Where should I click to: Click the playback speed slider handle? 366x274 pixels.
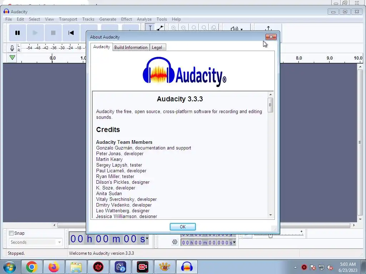pos(271,235)
